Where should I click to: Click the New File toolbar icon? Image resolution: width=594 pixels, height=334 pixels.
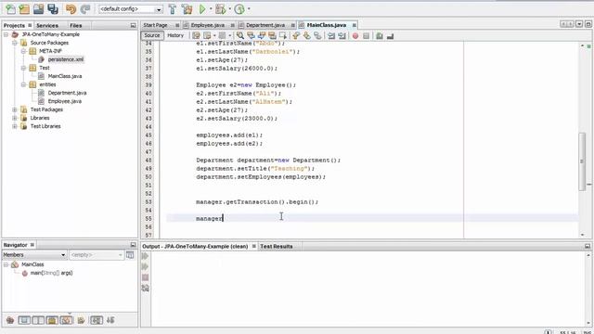[10, 8]
